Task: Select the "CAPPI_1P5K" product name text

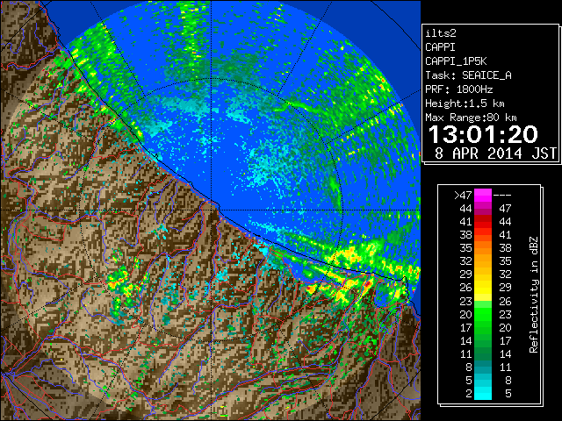Action: pos(456,61)
